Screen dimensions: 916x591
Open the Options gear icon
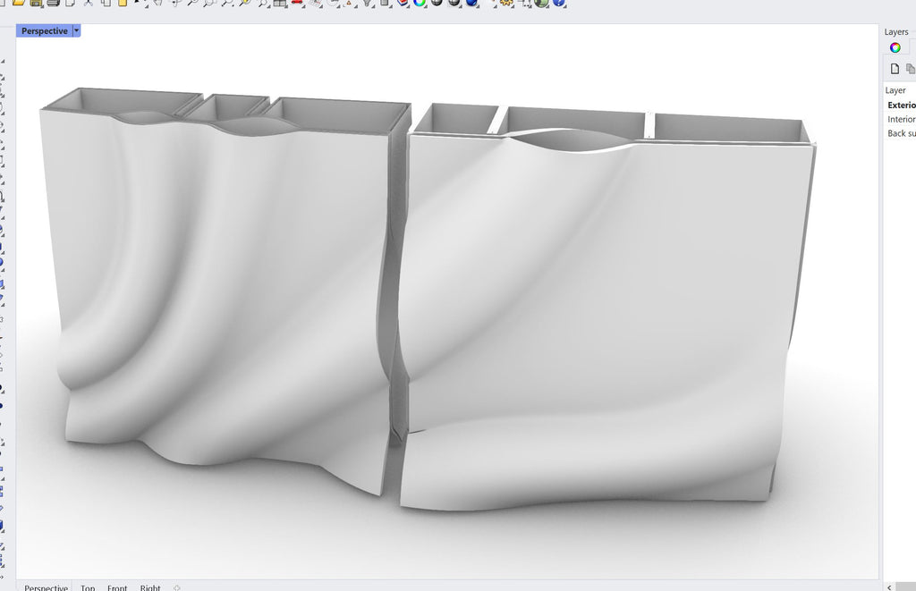[506, 3]
